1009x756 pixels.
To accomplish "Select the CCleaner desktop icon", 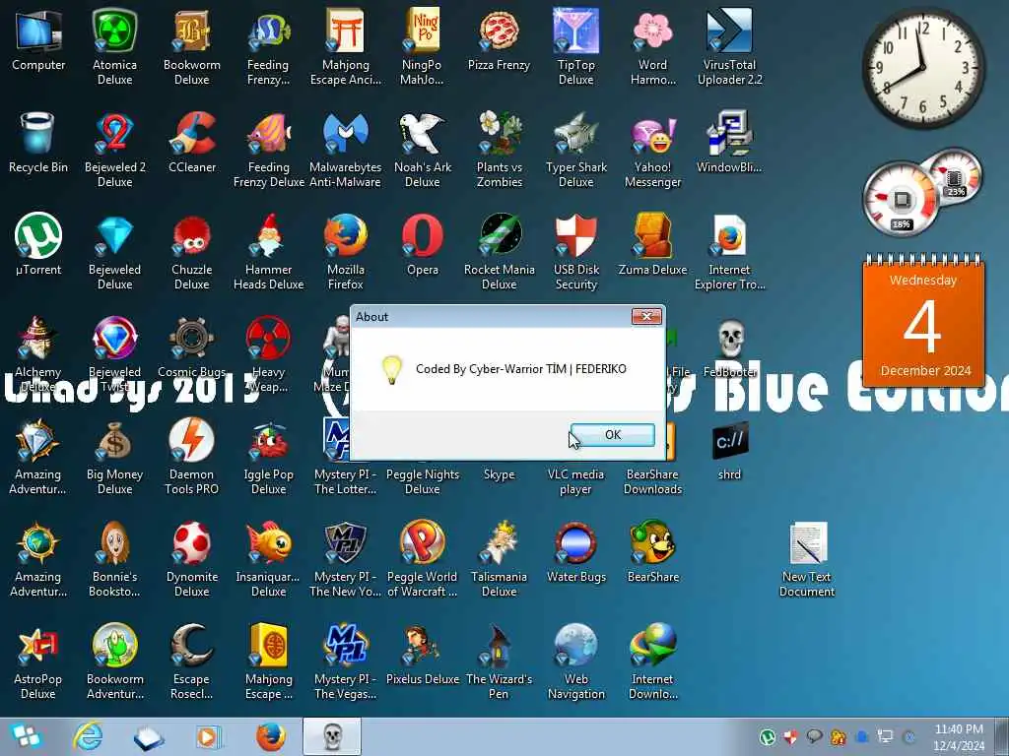I will (x=192, y=143).
